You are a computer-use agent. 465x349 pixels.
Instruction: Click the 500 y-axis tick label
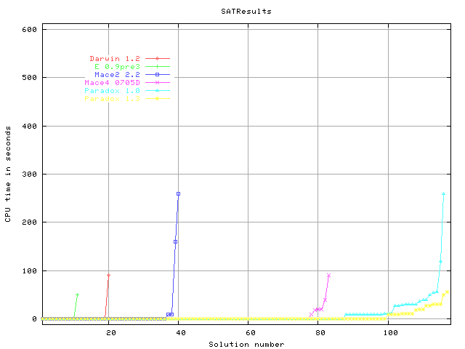(29, 78)
